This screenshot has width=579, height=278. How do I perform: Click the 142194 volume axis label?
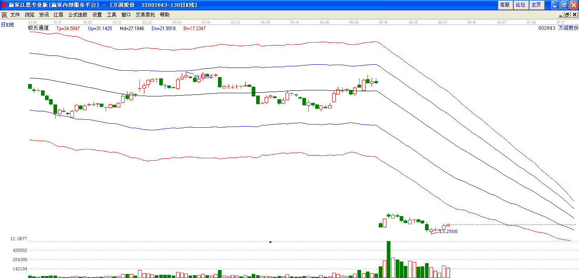(20, 269)
